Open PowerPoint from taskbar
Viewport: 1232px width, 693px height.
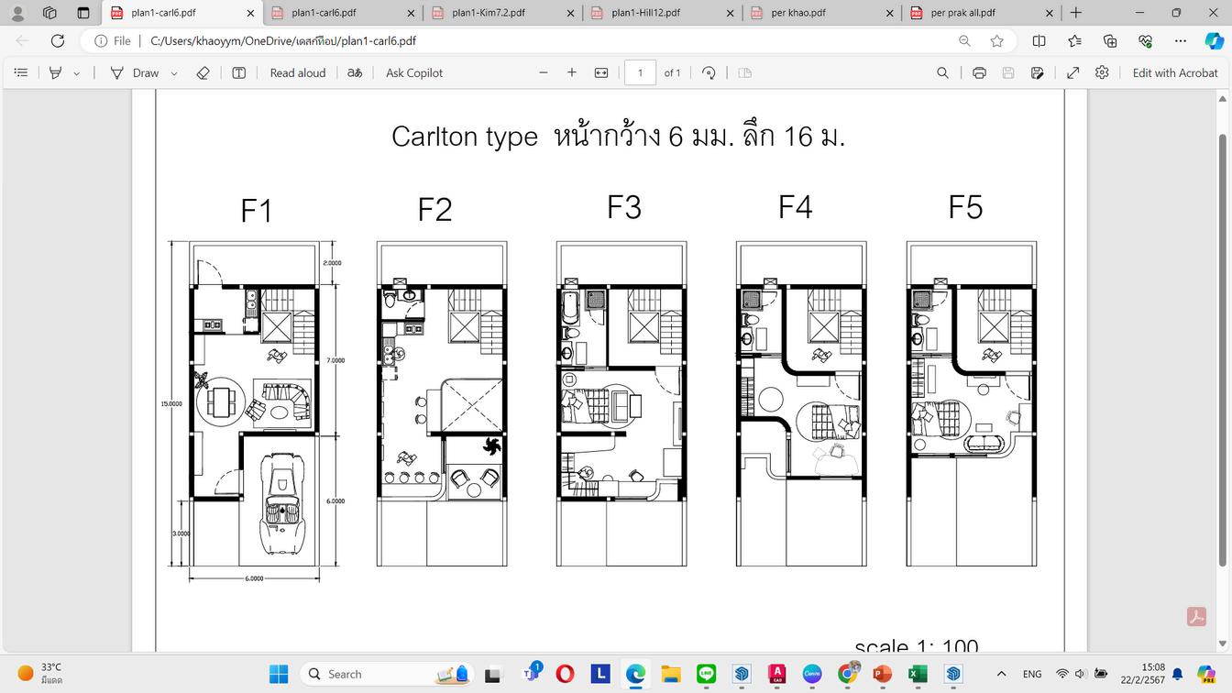pyautogui.click(x=882, y=675)
